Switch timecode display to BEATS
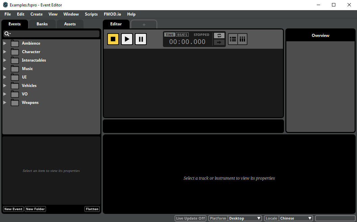The image size is (357, 222). (183, 35)
